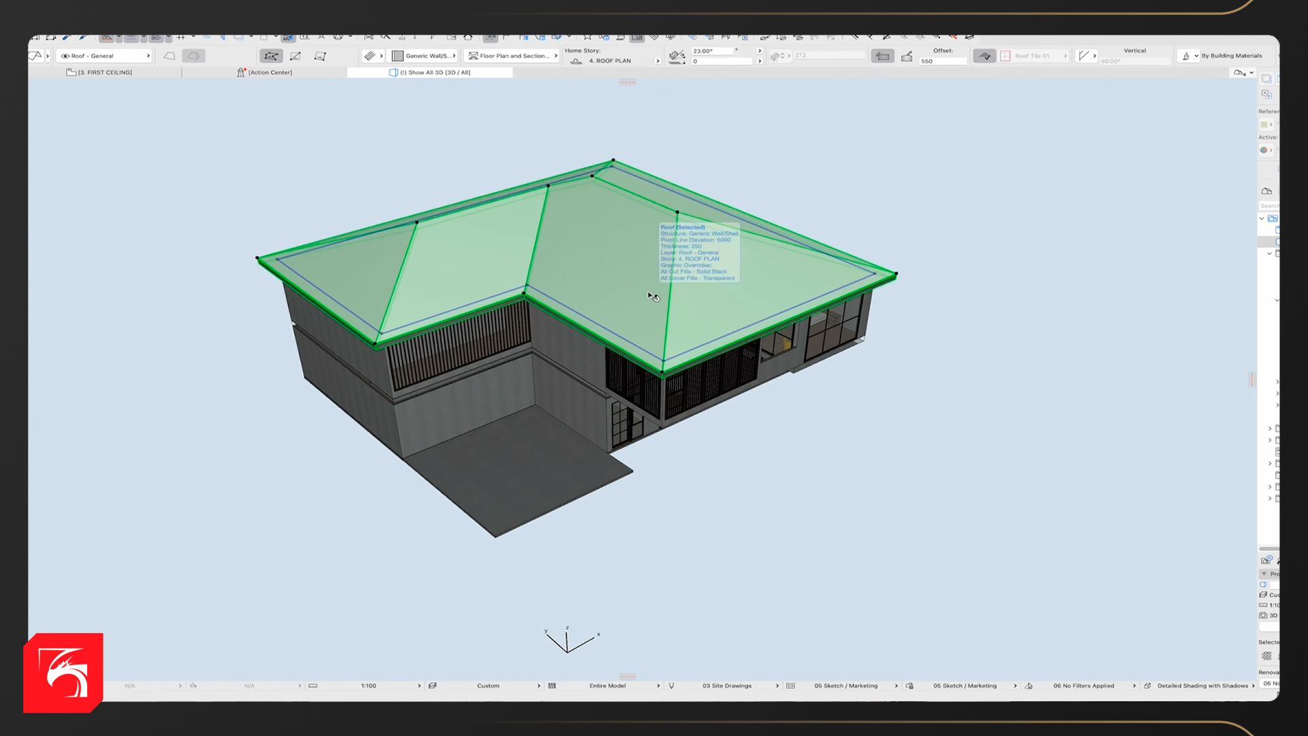The height and width of the screenshot is (736, 1308).
Task: Toggle the roof surface override button
Action: tap(984, 57)
